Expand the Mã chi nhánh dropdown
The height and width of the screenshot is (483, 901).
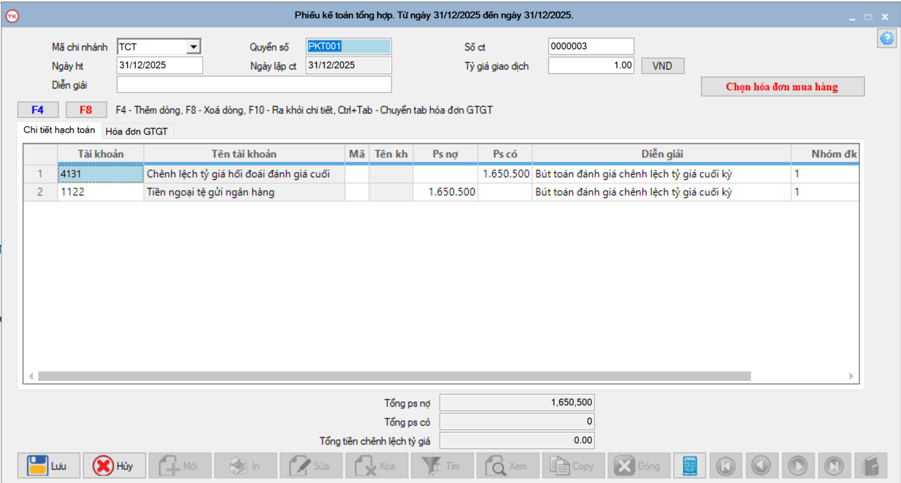pos(194,47)
